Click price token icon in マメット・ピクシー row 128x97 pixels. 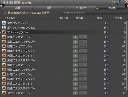[108, 32]
